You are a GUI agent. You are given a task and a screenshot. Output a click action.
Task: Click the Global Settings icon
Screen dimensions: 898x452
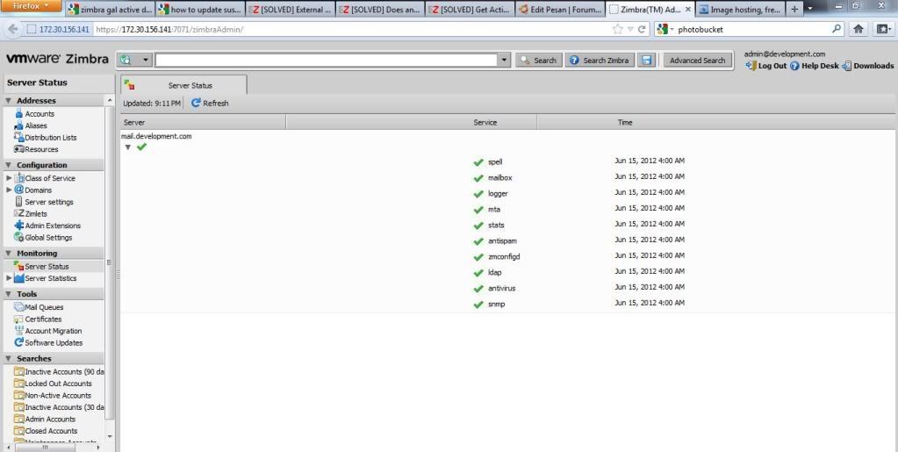19,237
